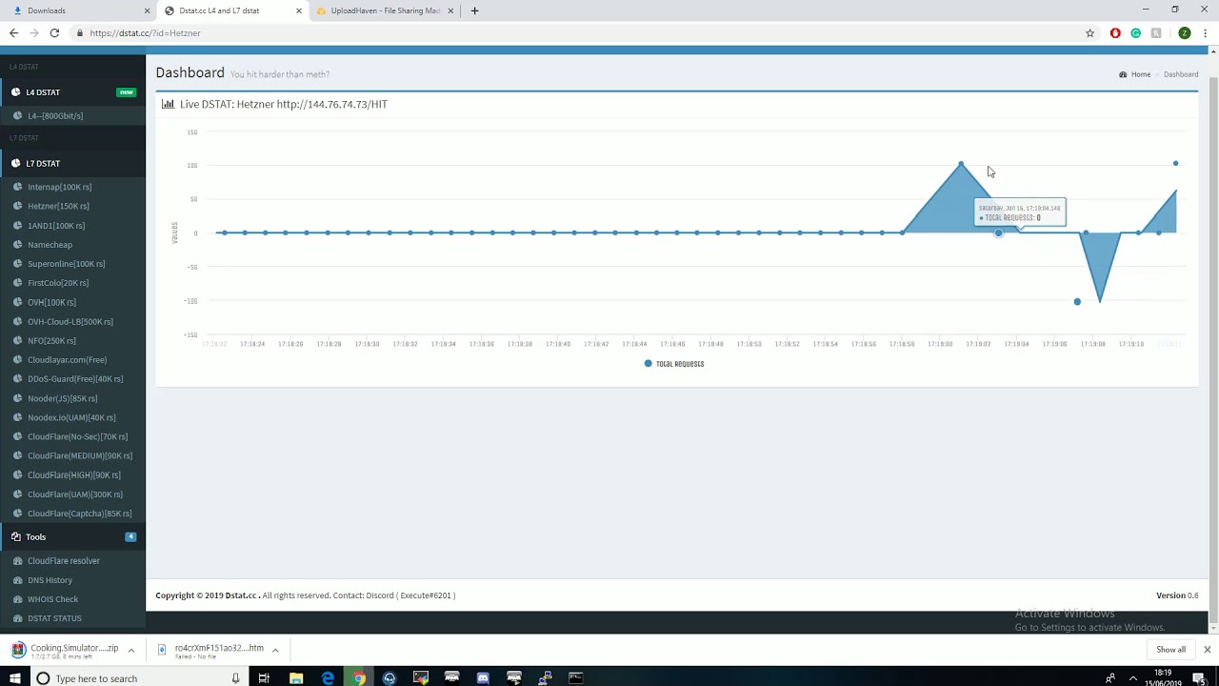Click the bar chart icon by Live DSTAT
The height and width of the screenshot is (686, 1219).
coord(168,104)
